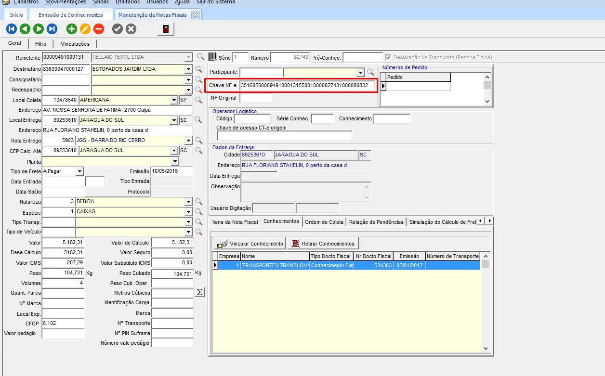Viewport: 605px width, 376px height.
Task: Open the Tipo de Frete dropdown
Action: click(x=79, y=171)
